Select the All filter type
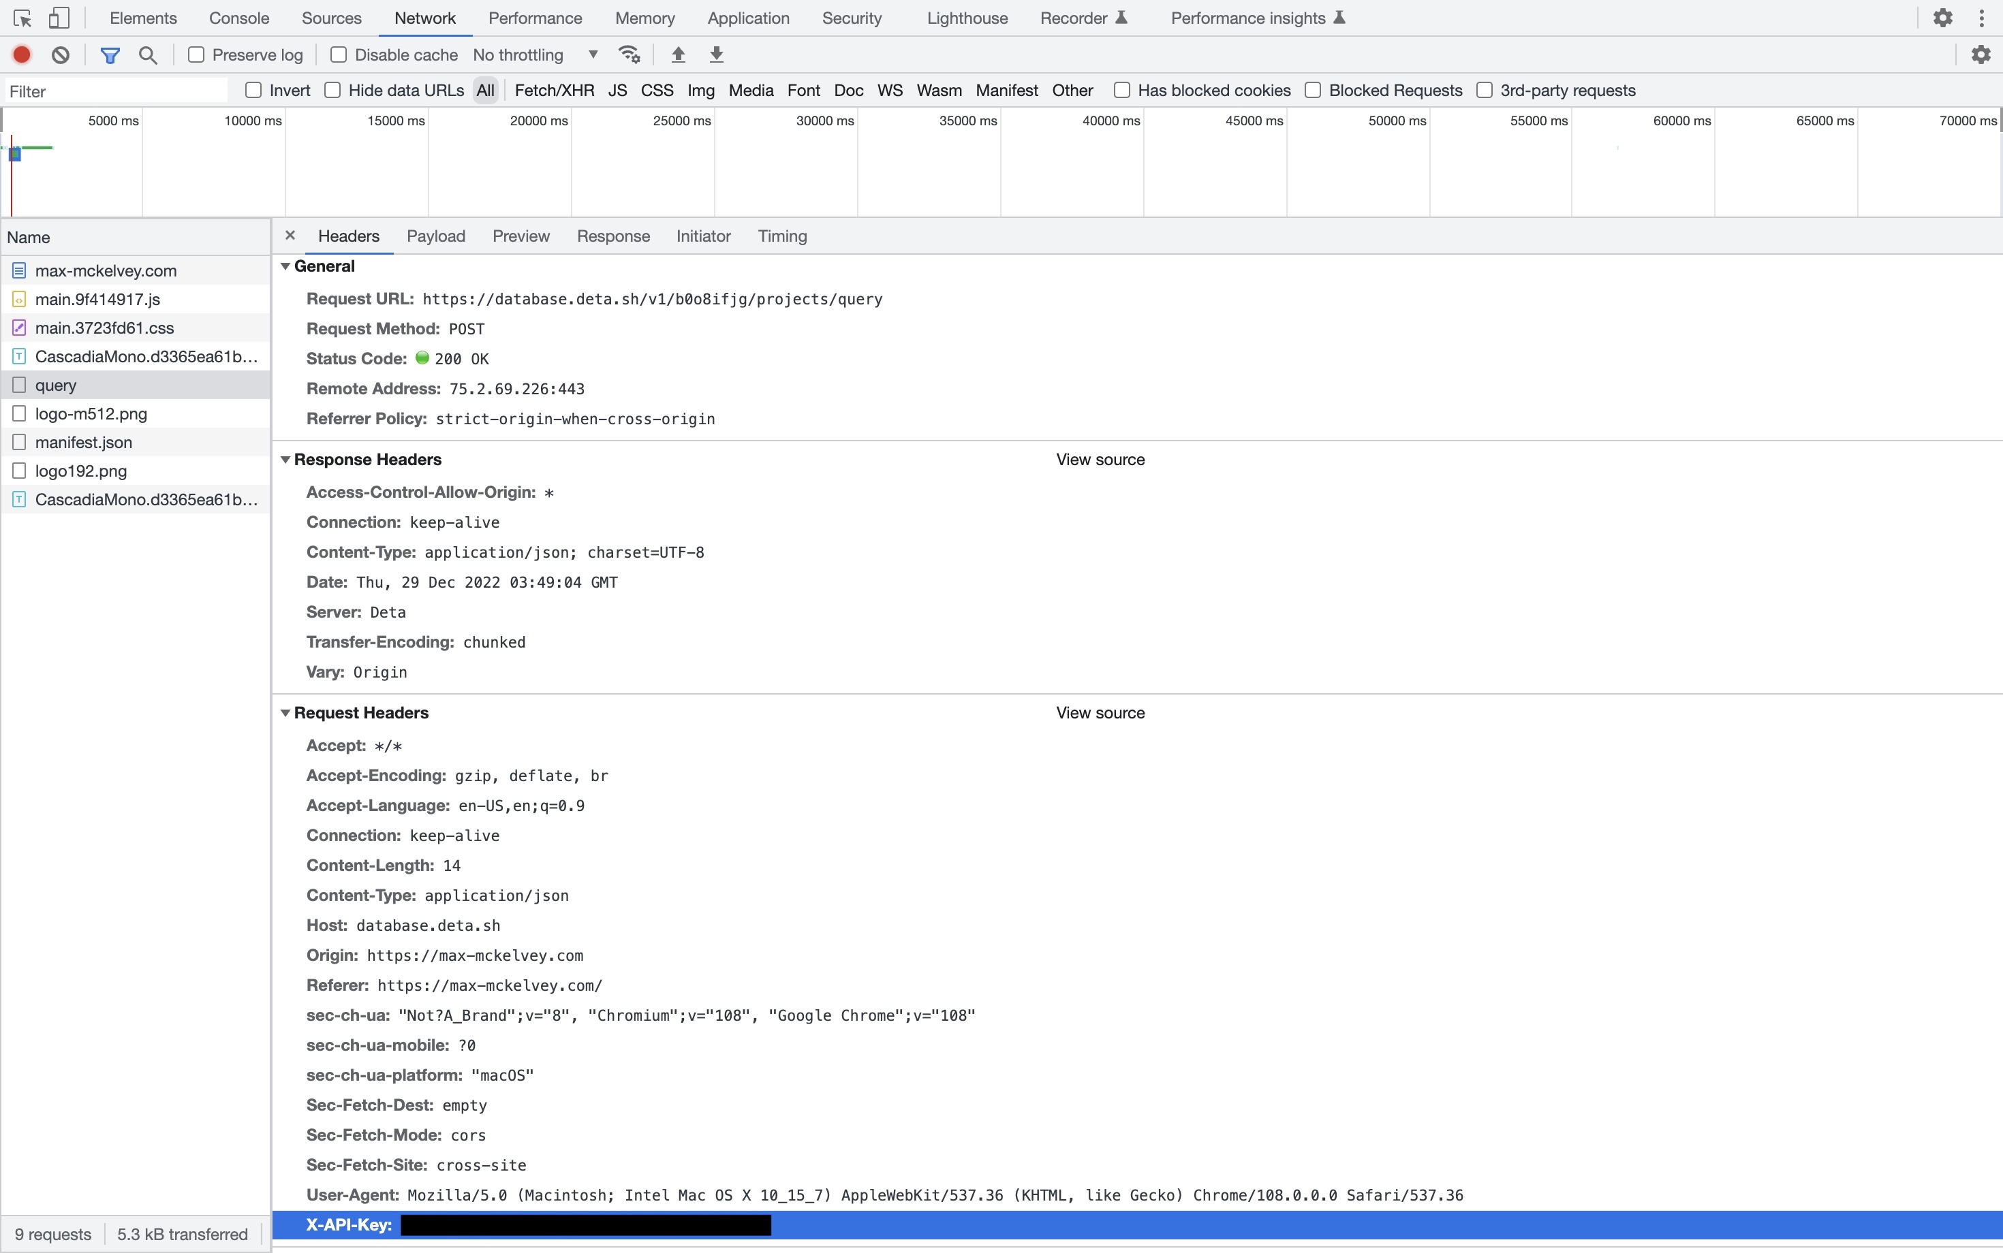 click(485, 91)
